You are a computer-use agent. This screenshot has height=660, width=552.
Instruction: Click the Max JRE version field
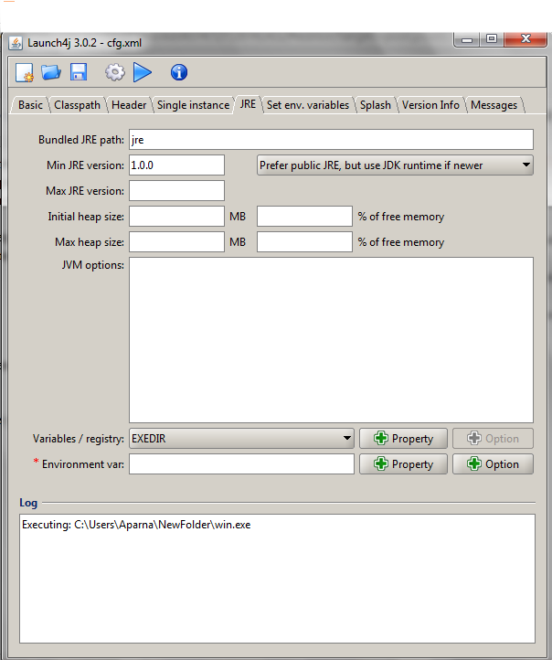click(176, 191)
